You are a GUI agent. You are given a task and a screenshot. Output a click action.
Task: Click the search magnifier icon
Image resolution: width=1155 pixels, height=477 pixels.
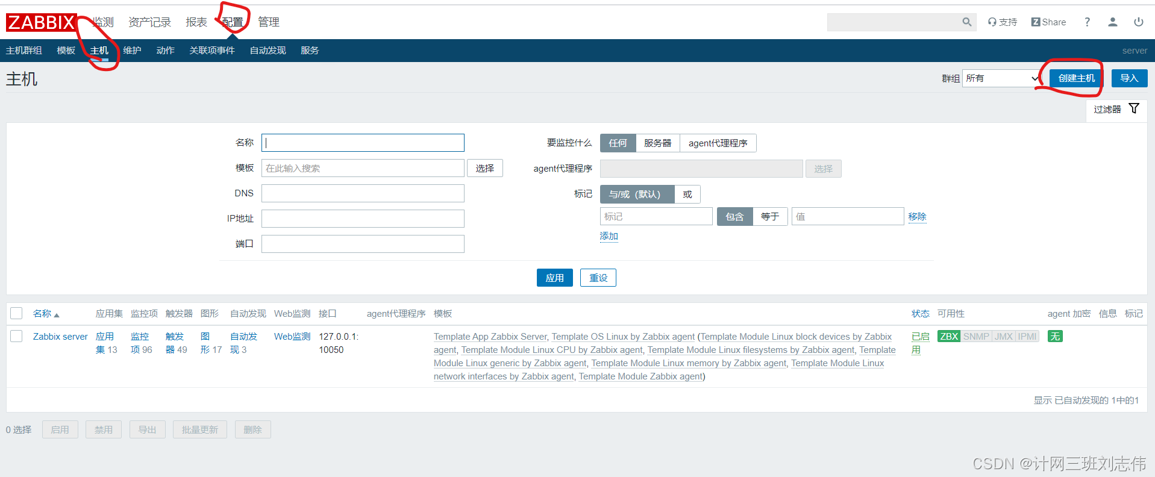tap(966, 22)
